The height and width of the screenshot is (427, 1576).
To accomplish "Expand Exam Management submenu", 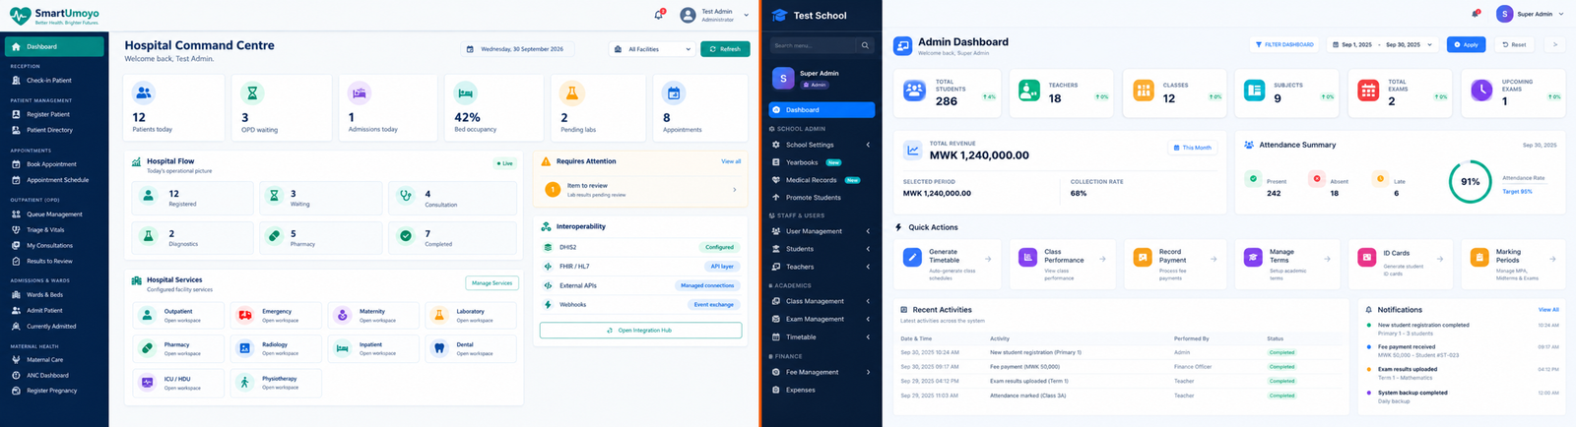I will (868, 319).
